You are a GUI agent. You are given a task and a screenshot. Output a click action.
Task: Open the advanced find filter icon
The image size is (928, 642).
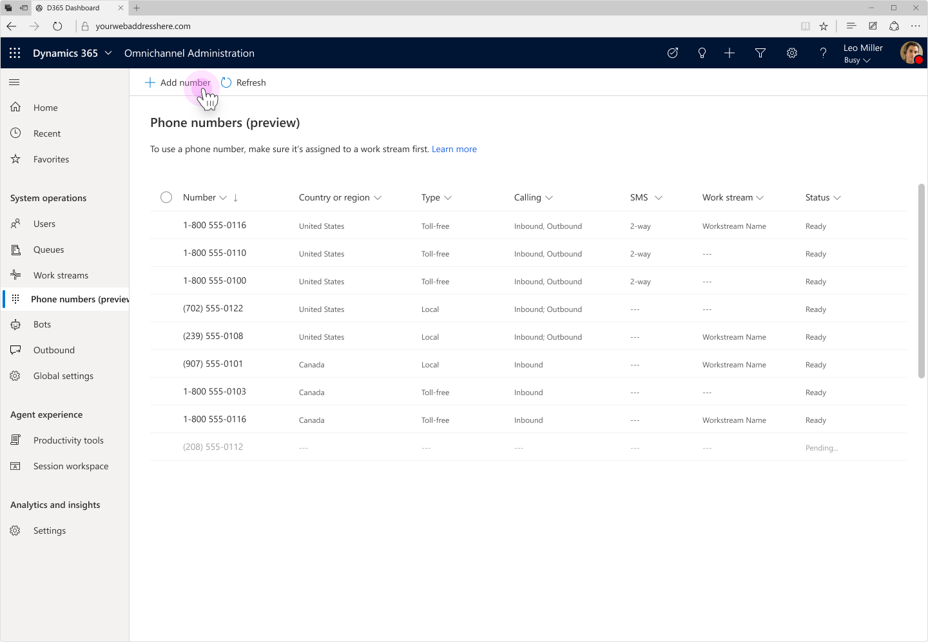[x=760, y=53]
